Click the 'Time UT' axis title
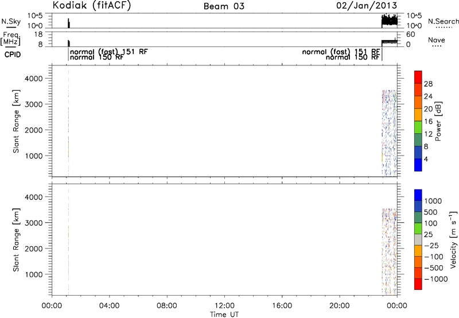Viewport: 459px width, 318px height. 224,315
